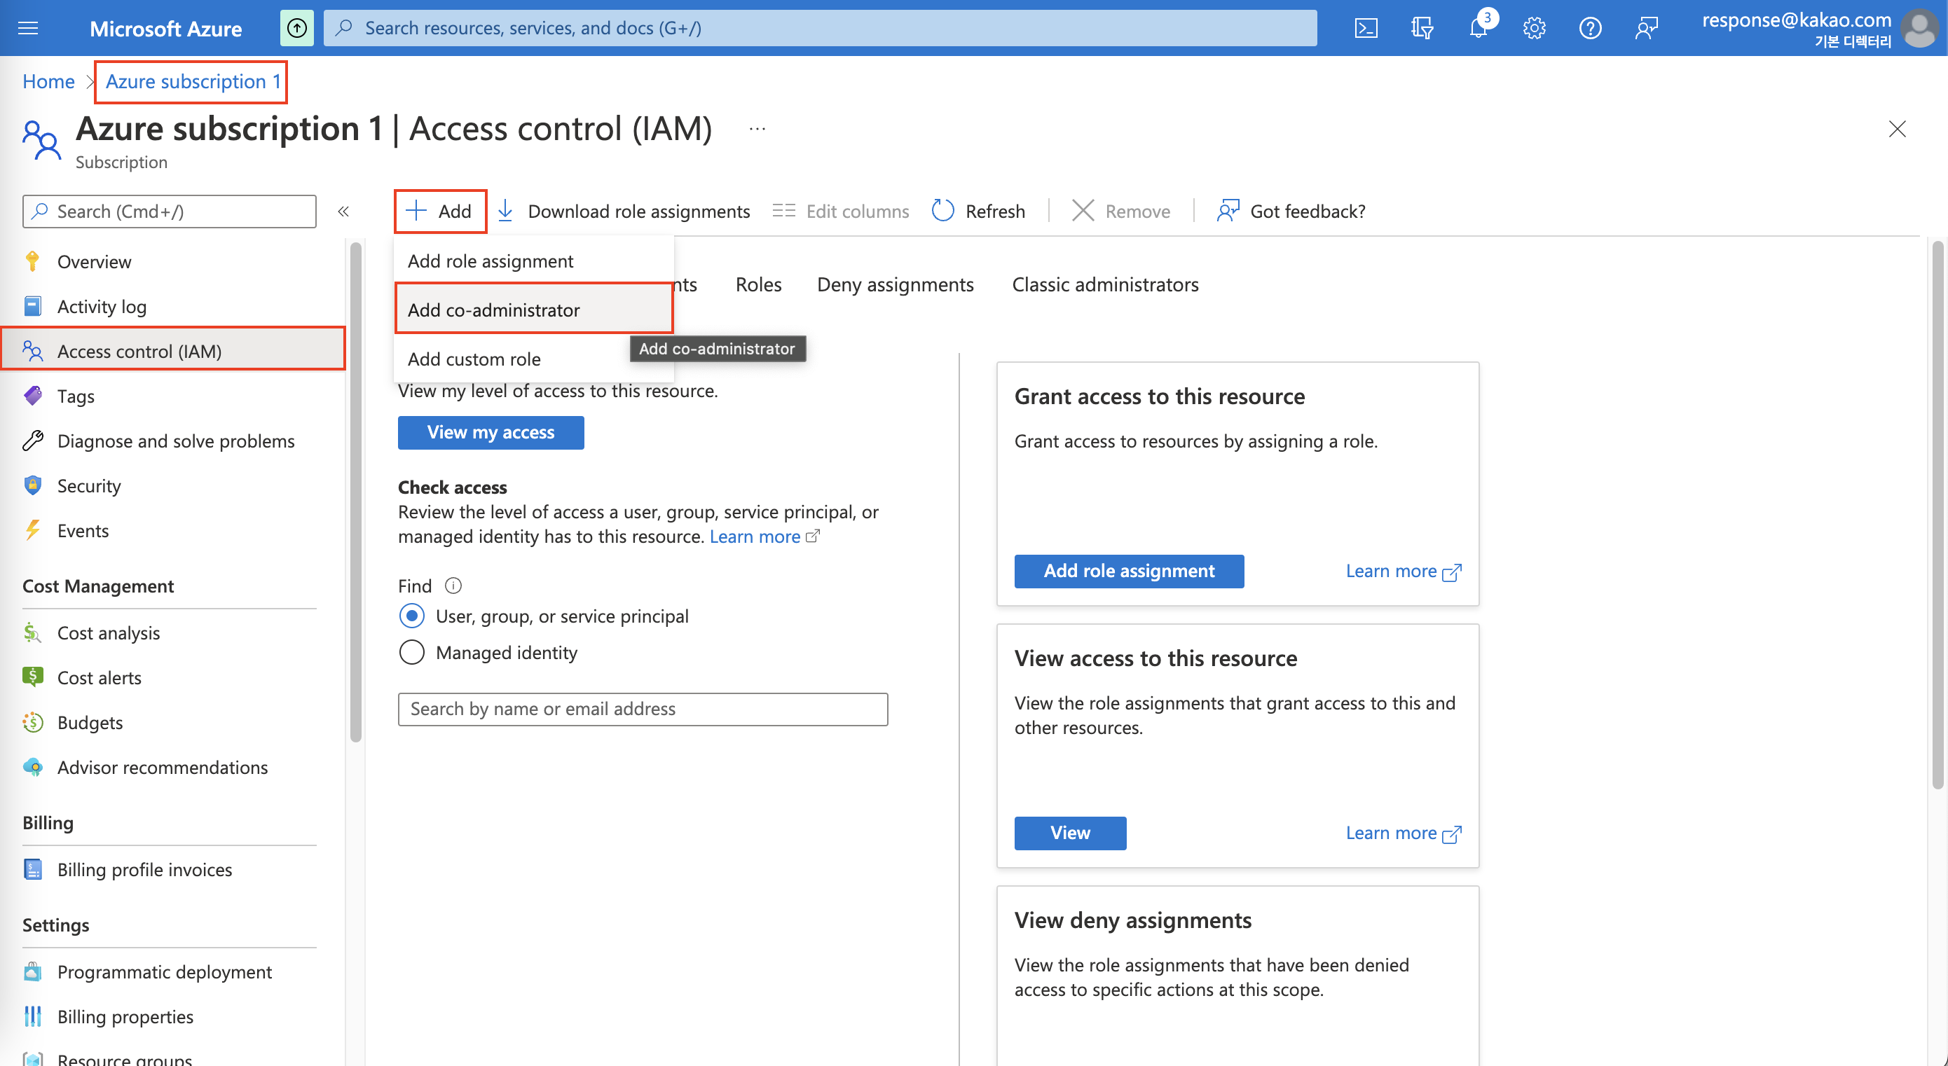
Task: Switch to Classic administrators tab
Action: point(1106,284)
